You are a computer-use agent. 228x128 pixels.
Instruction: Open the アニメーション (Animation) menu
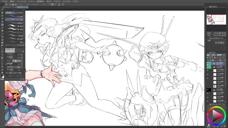pos(21,1)
